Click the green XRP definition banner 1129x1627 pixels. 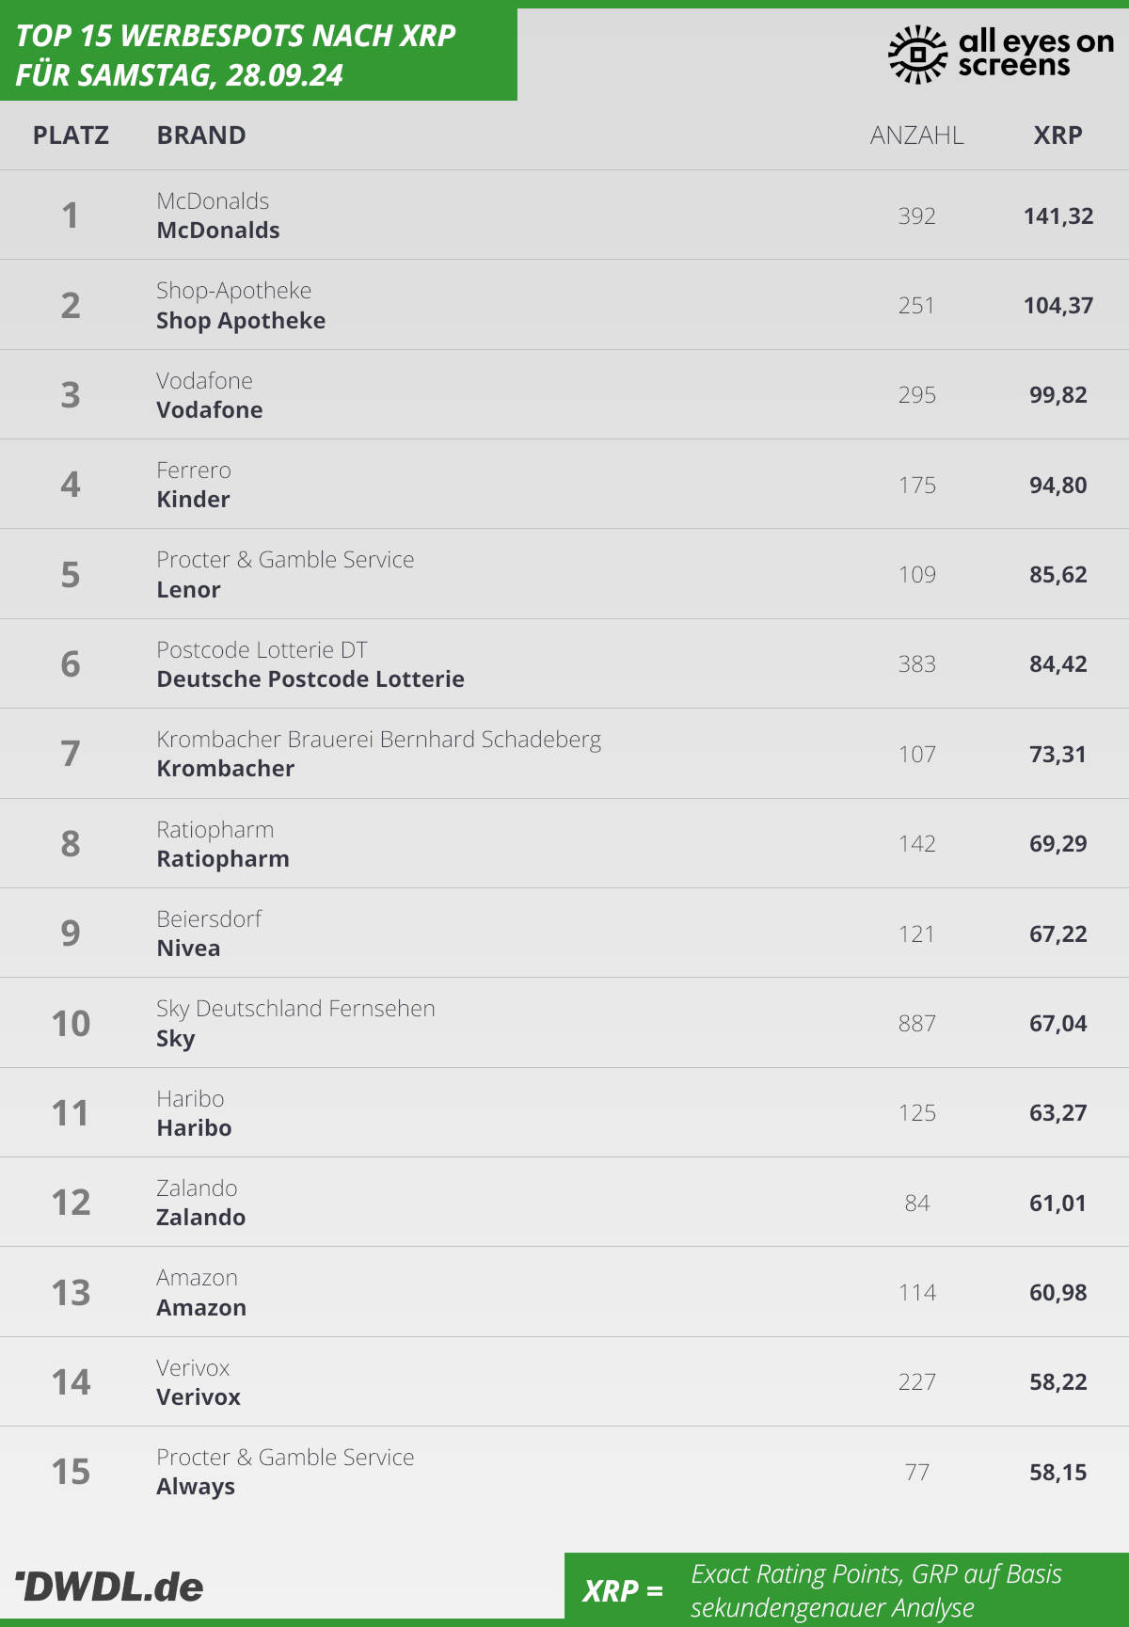pyautogui.click(x=847, y=1590)
